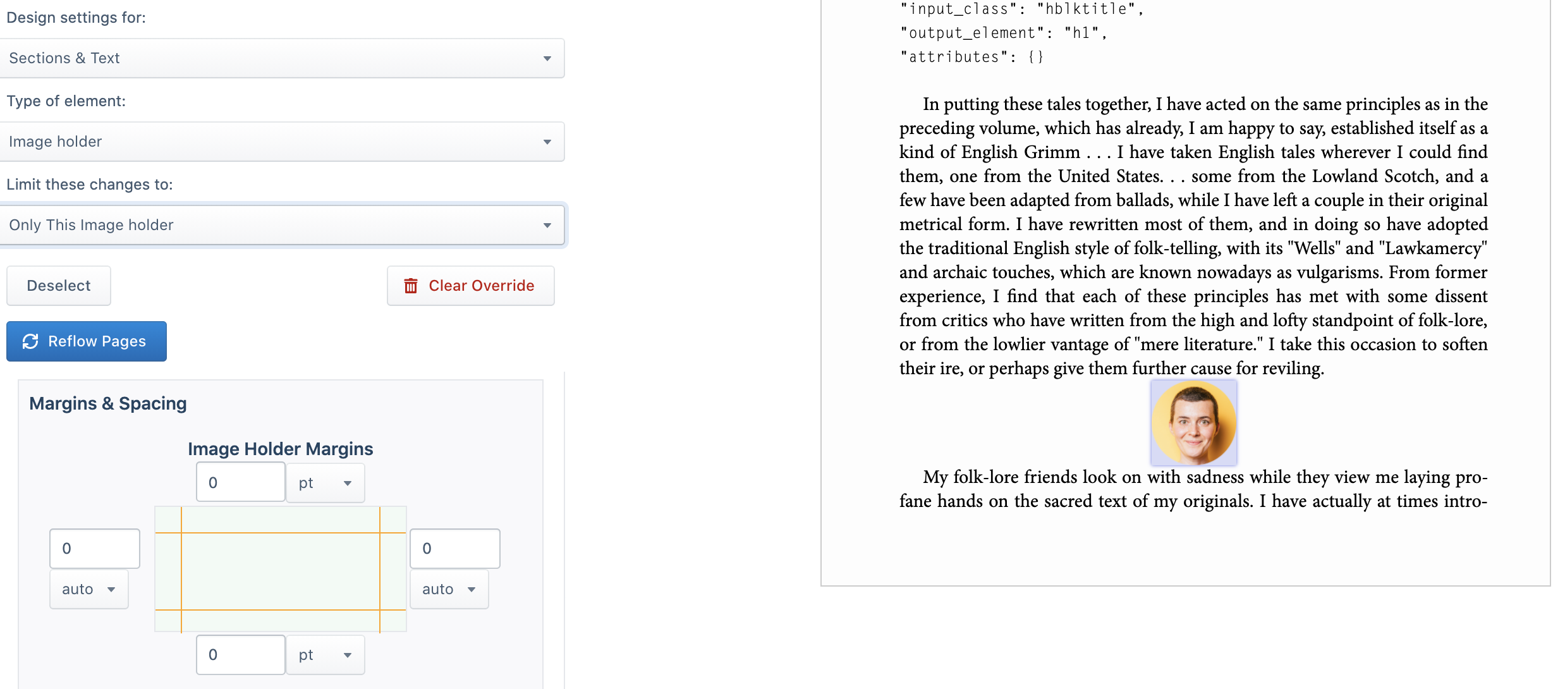
Task: Open the right margin auto unit dropdown
Action: [449, 589]
